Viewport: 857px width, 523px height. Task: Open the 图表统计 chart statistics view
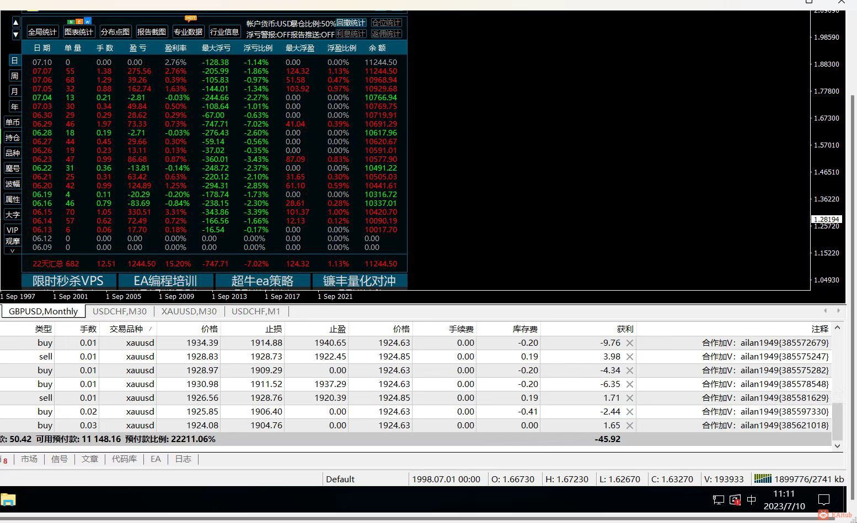[79, 32]
